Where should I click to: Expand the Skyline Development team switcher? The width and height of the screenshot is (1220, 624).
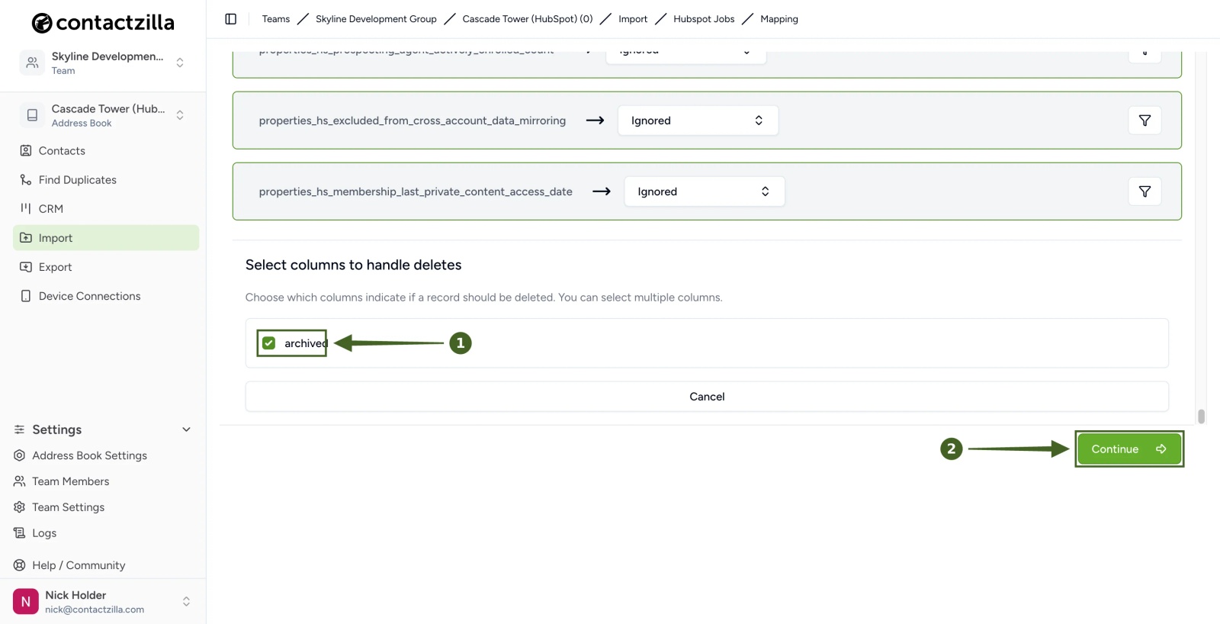coord(180,63)
